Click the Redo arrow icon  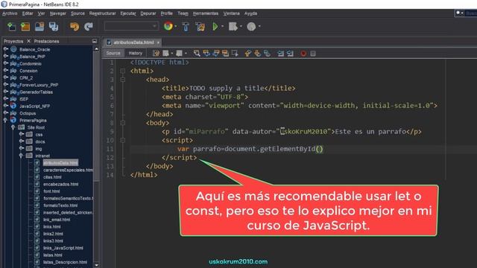coord(89,27)
